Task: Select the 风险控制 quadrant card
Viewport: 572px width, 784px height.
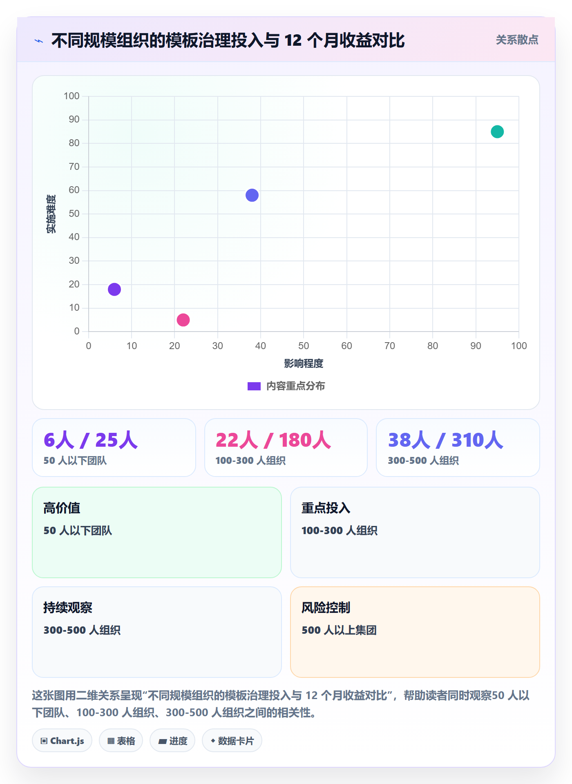Action: [x=415, y=632]
